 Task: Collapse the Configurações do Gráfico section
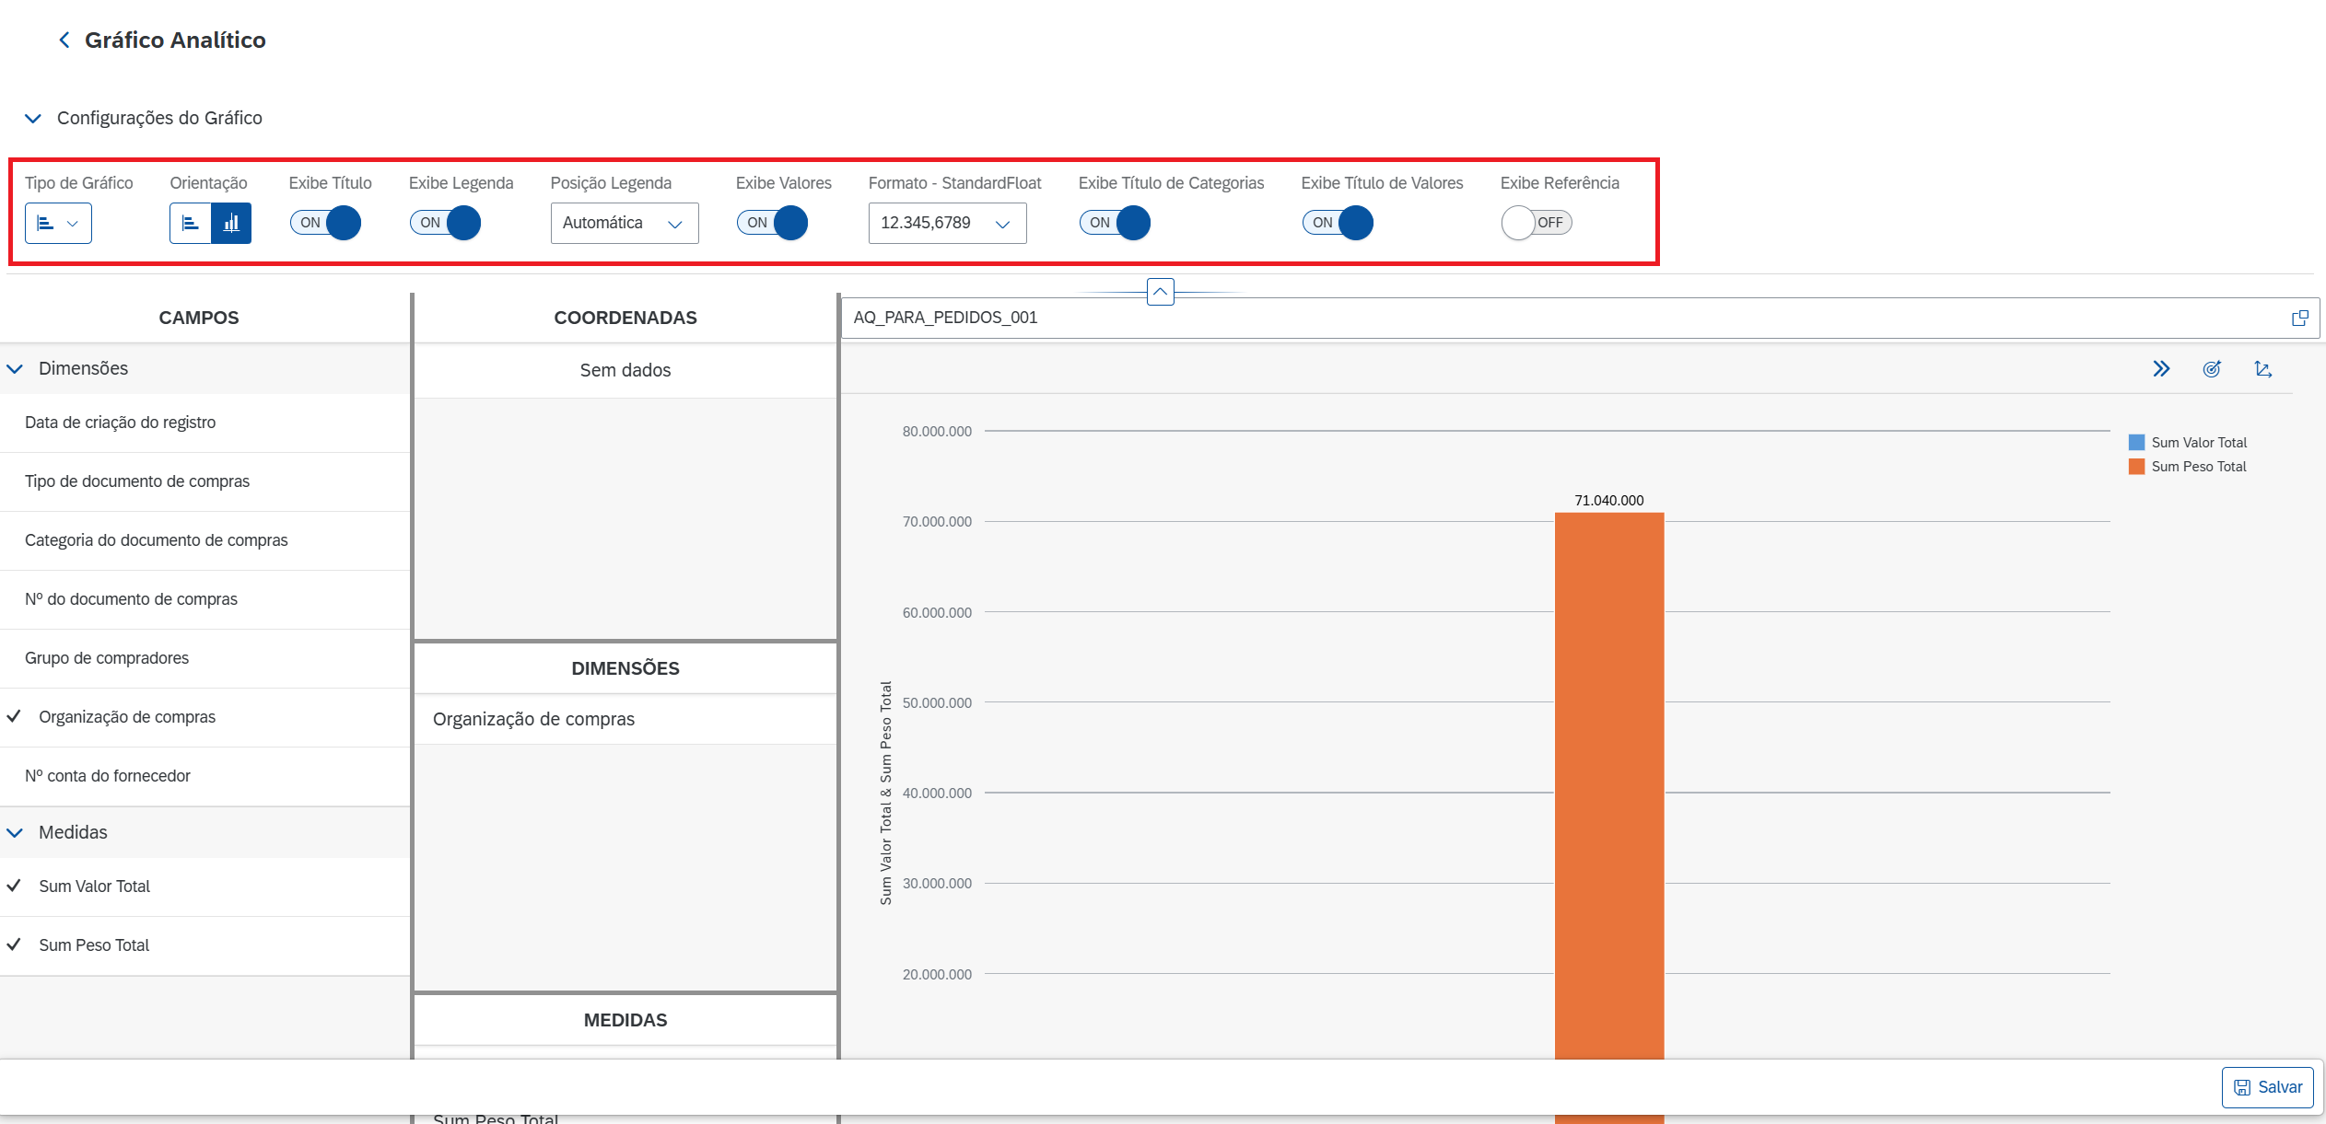(x=33, y=118)
